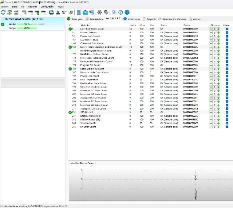Image resolution: width=233 pixels, height=208 pixels.
Task: Sort by the Status column header
Action: click(164, 26)
